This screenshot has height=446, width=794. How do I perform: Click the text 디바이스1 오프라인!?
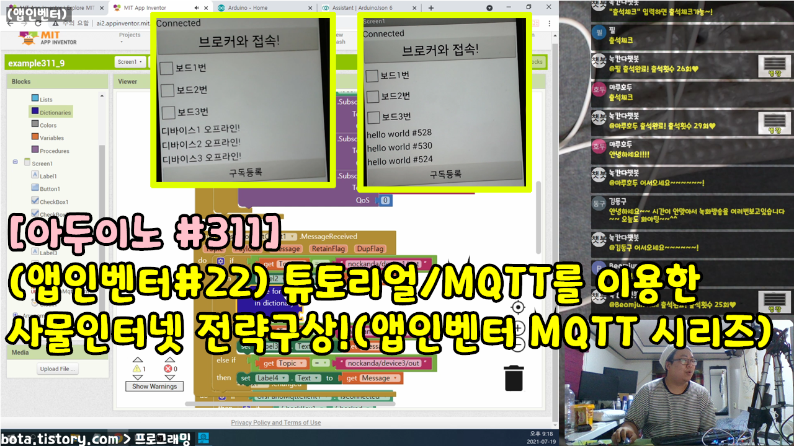200,130
